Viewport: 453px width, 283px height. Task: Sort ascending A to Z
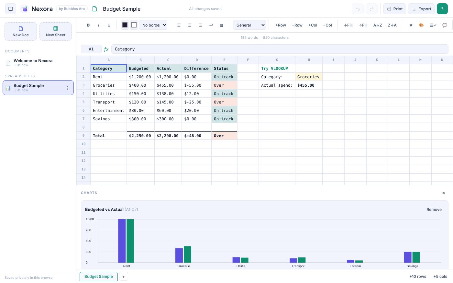point(378,25)
